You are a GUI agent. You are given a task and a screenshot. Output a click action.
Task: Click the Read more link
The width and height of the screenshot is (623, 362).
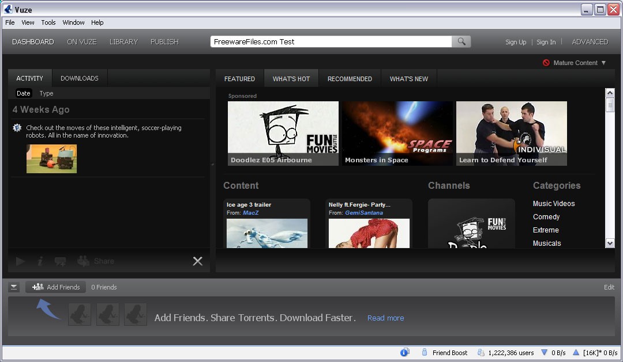(385, 318)
